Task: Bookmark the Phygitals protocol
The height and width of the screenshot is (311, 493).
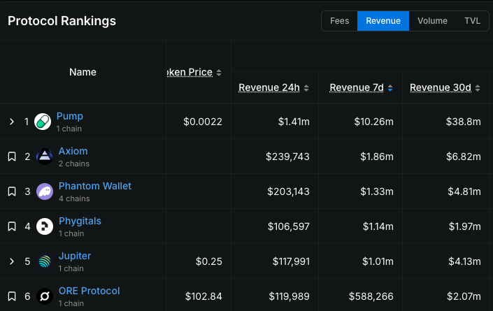Action: click(12, 226)
